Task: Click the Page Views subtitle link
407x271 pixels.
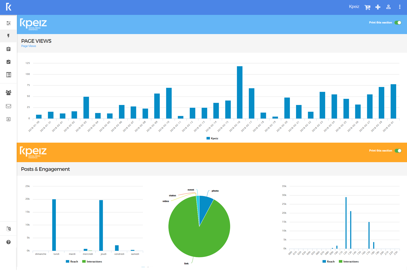Action: pos(29,46)
